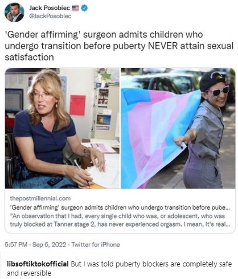Image resolution: width=238 pixels, height=279 pixels.
Task: Click the 5:57 PM timestamp
Action: coord(17,244)
